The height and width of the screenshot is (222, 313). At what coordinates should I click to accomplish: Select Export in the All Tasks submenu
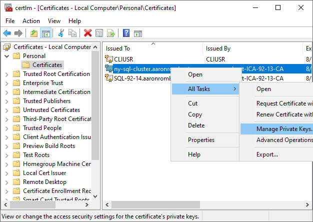pyautogui.click(x=267, y=154)
